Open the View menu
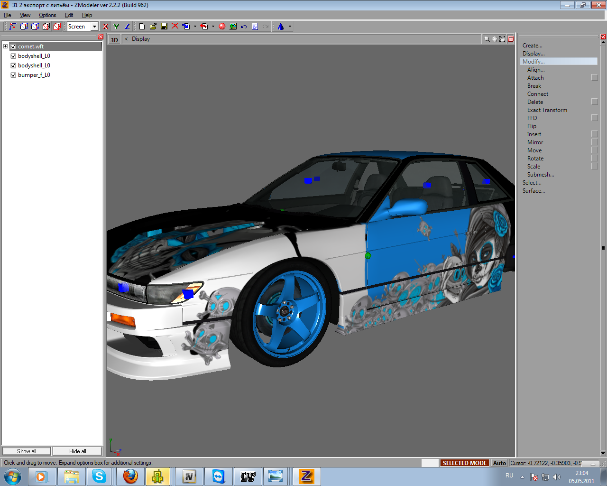This screenshot has height=486, width=607. pyautogui.click(x=25, y=15)
